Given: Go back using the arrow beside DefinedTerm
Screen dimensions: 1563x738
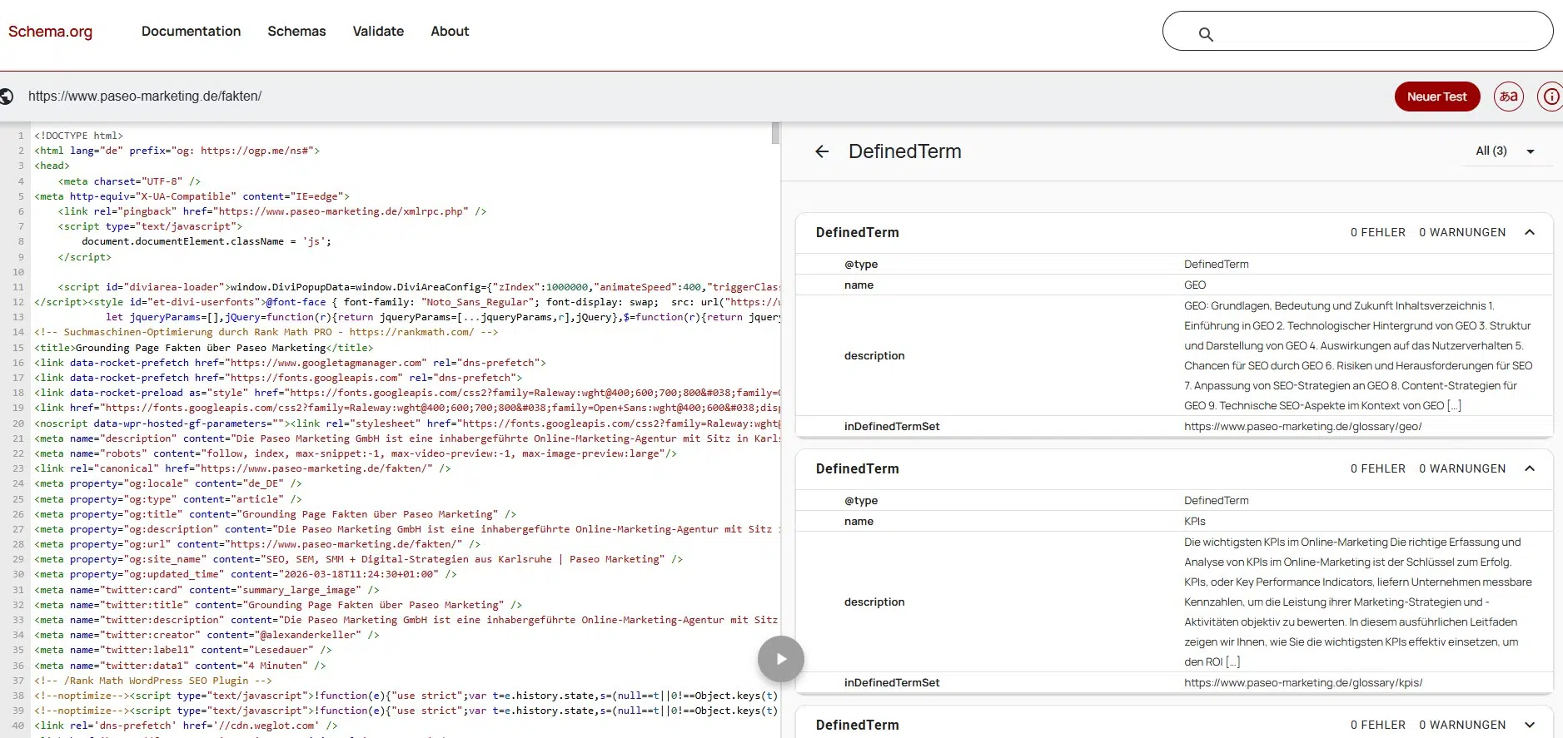Looking at the screenshot, I should point(822,151).
